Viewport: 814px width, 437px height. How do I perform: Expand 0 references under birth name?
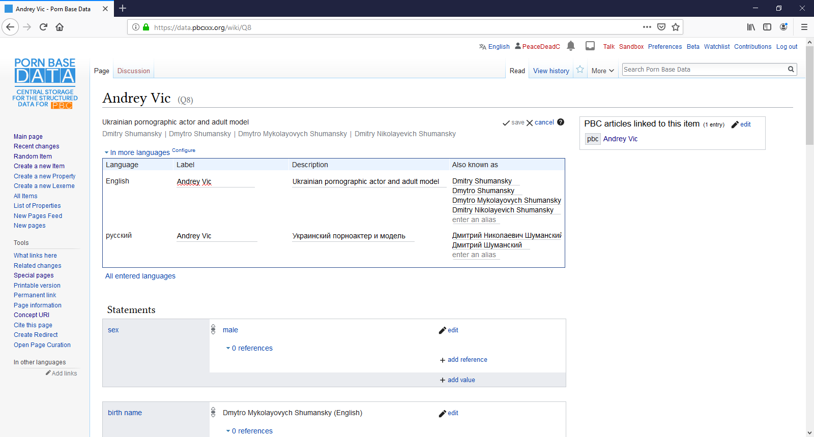point(249,431)
